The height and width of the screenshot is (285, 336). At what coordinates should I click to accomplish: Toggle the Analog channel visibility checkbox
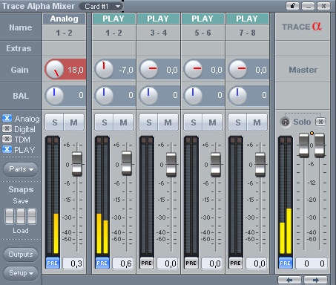[7, 118]
